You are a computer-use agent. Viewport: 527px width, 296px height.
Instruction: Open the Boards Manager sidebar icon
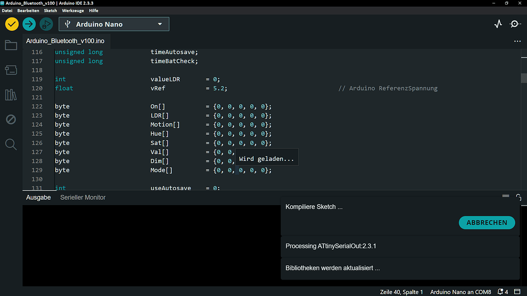[11, 70]
